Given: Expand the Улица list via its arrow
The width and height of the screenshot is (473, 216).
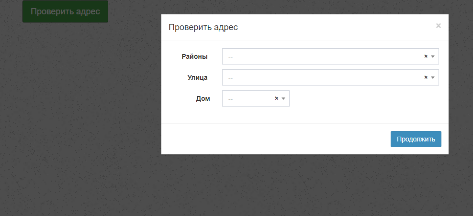Looking at the screenshot, I should pos(433,77).
